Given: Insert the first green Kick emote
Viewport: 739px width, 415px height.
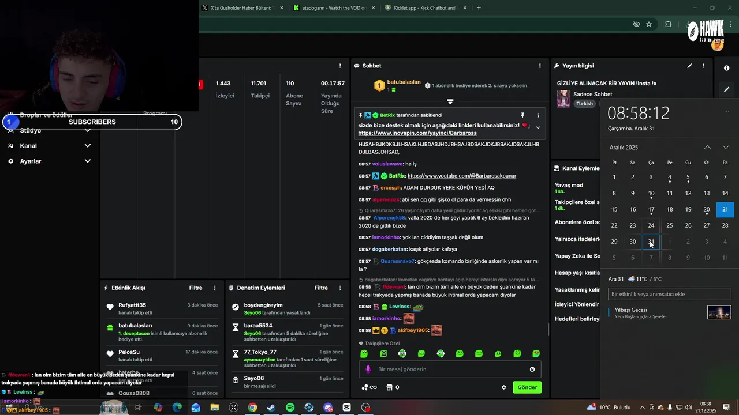Looking at the screenshot, I should [364, 353].
